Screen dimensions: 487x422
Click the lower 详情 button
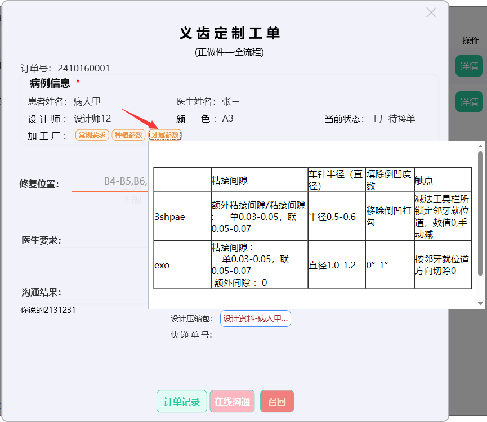(x=468, y=102)
